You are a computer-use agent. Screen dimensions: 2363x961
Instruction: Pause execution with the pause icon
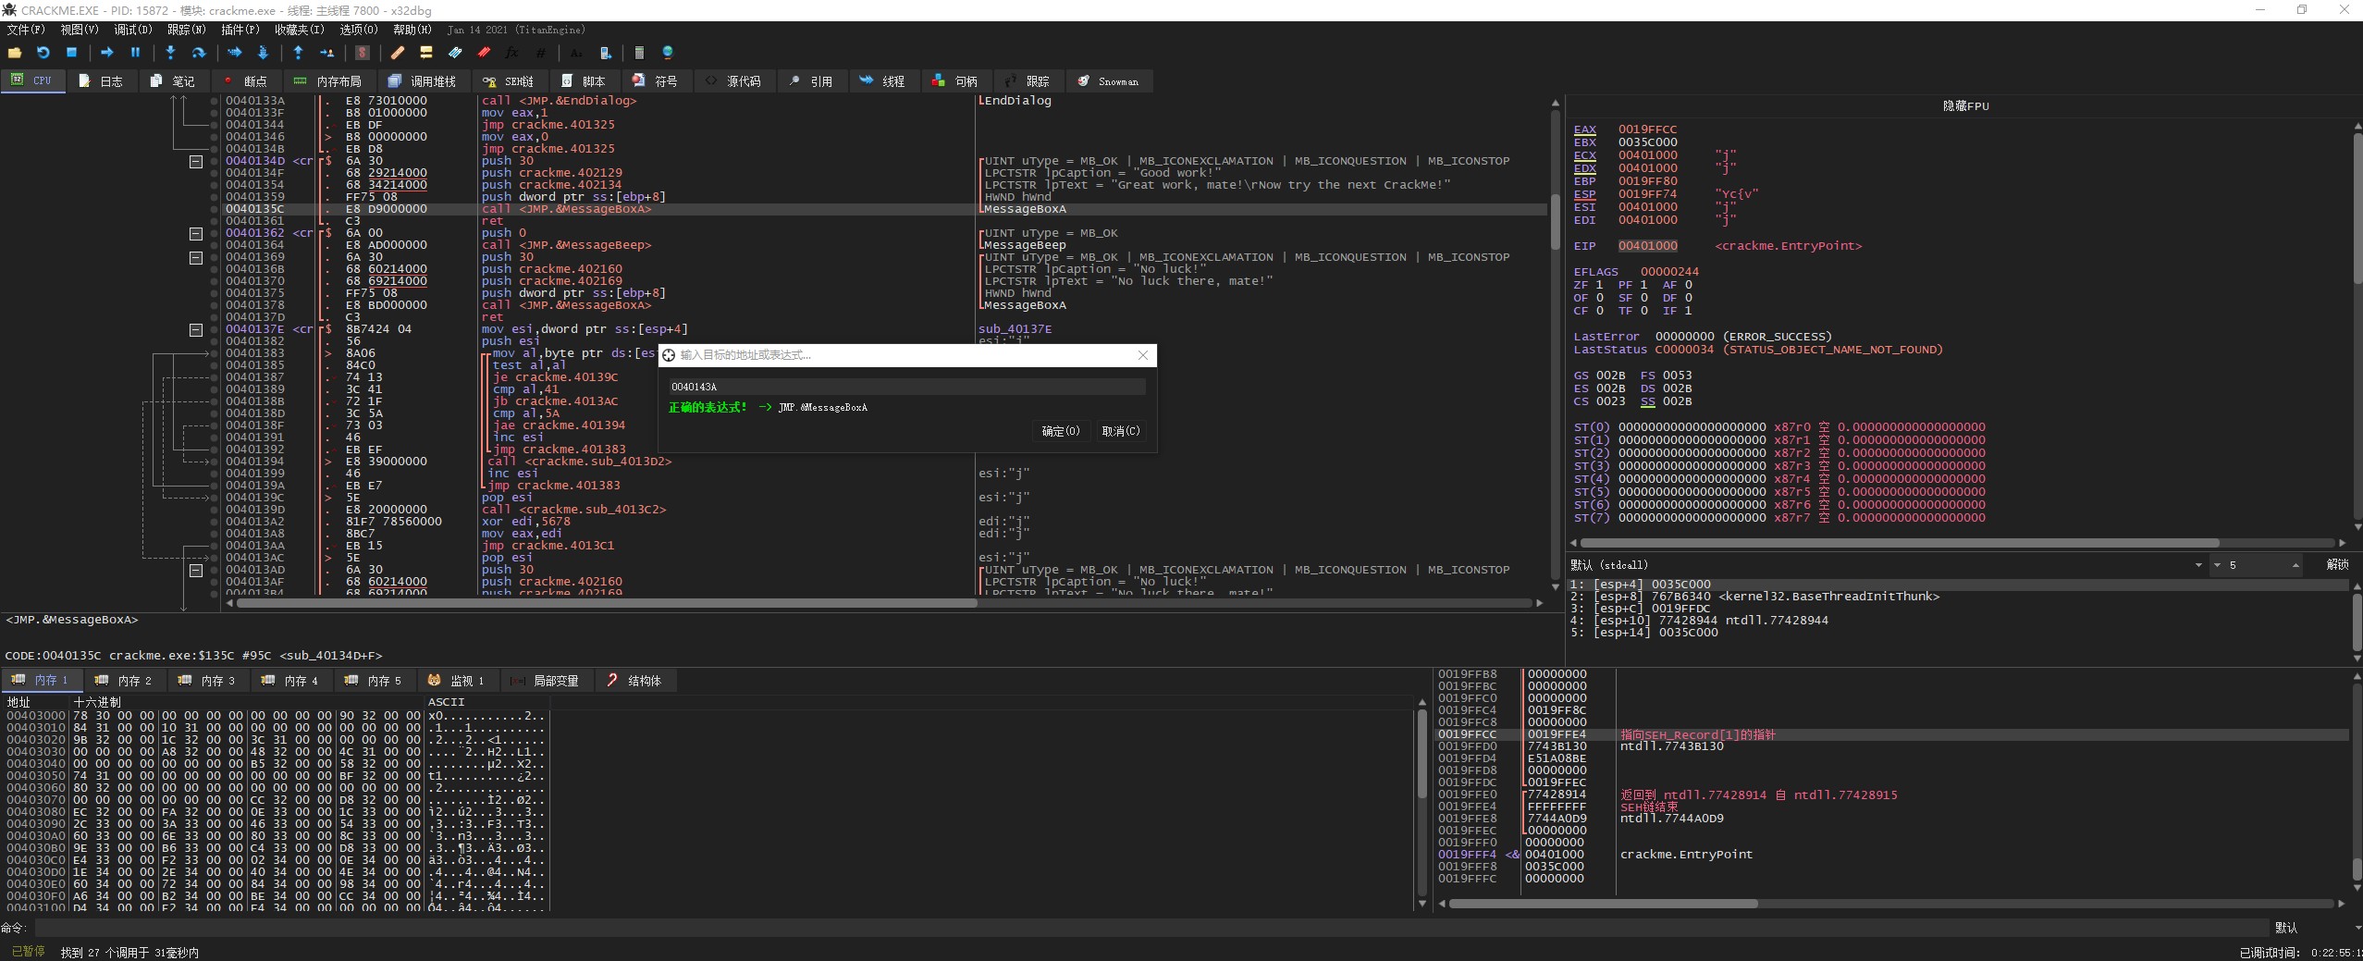(x=135, y=53)
